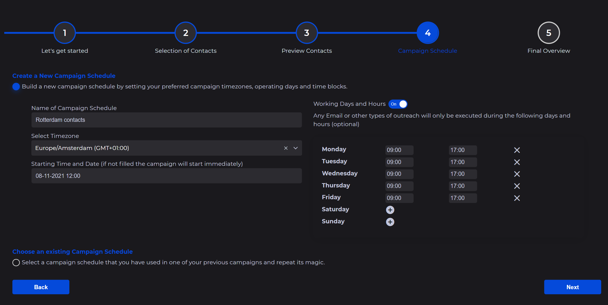Remove Monday working hours row
This screenshot has width=608, height=305.
(x=517, y=150)
